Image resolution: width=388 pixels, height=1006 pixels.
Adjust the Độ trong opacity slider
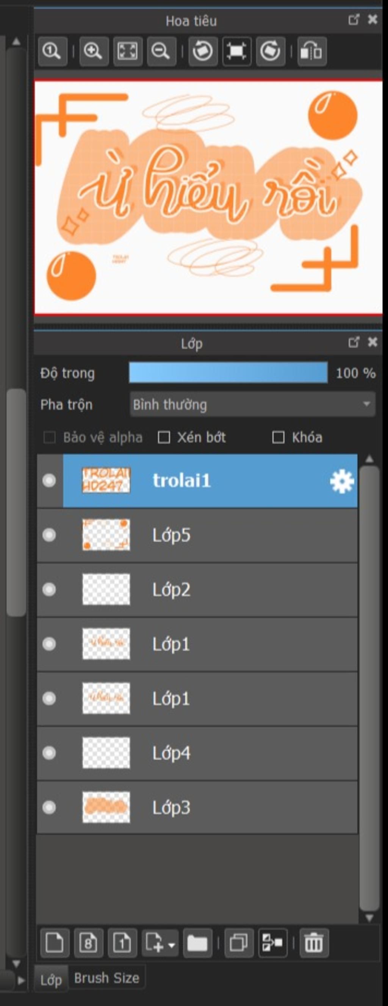[x=228, y=372]
